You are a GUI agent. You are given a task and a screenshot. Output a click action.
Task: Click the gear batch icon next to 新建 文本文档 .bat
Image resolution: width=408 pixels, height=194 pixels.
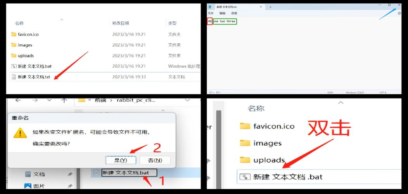tap(245, 177)
